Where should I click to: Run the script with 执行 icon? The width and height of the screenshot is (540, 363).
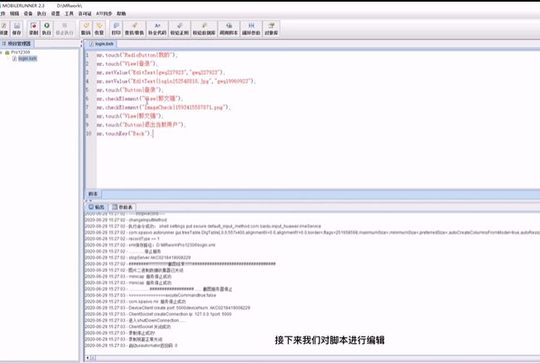[47, 27]
